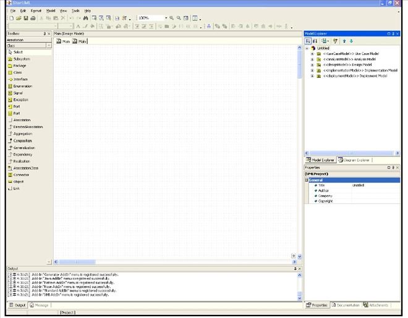Toggle the pin on the Toolbox panel
408x318 pixels.
45,34
